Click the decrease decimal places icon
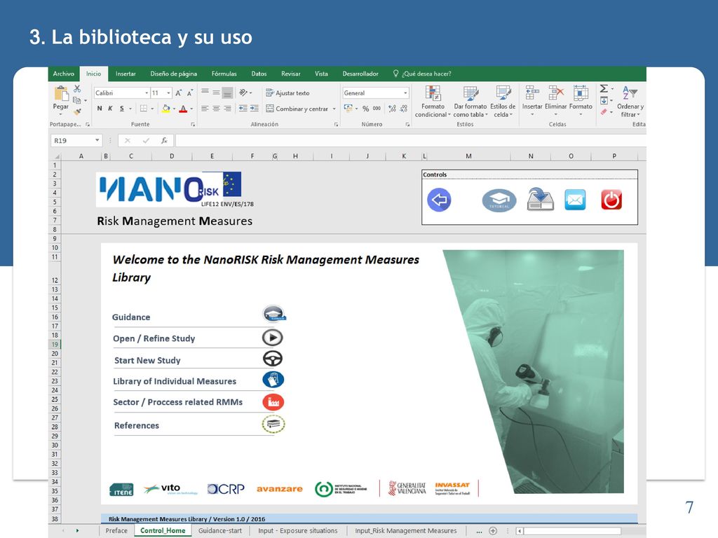 click(x=403, y=109)
